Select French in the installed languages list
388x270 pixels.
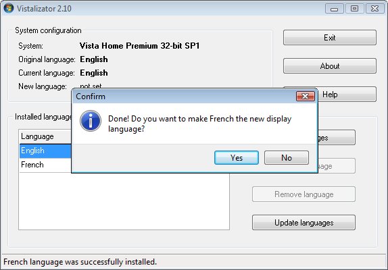[x=45, y=165]
